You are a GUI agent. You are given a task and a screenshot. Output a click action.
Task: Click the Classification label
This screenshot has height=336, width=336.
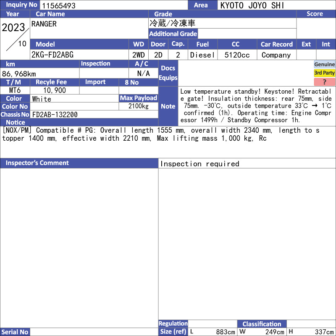(262, 324)
